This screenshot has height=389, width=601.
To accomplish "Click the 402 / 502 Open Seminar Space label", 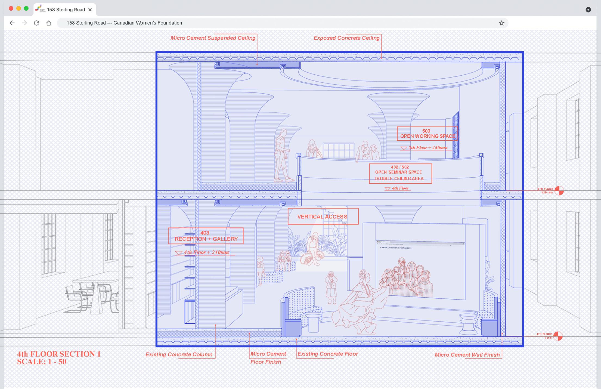I will tap(400, 174).
